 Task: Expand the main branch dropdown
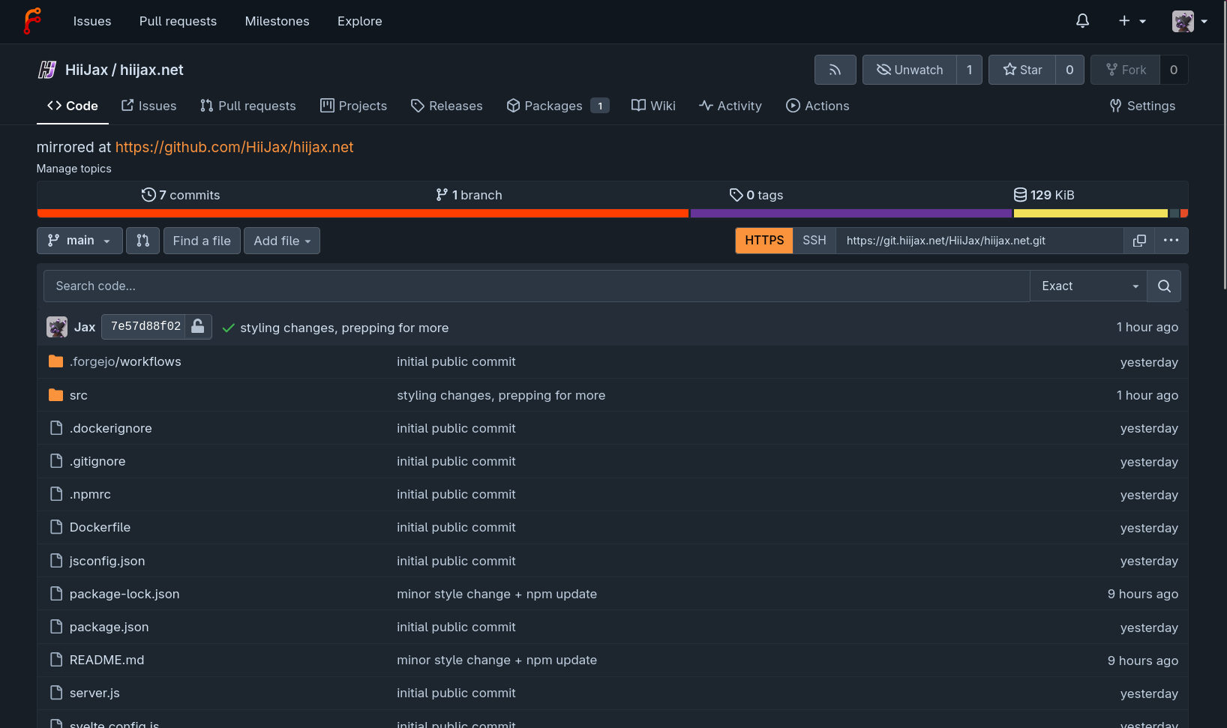click(79, 241)
